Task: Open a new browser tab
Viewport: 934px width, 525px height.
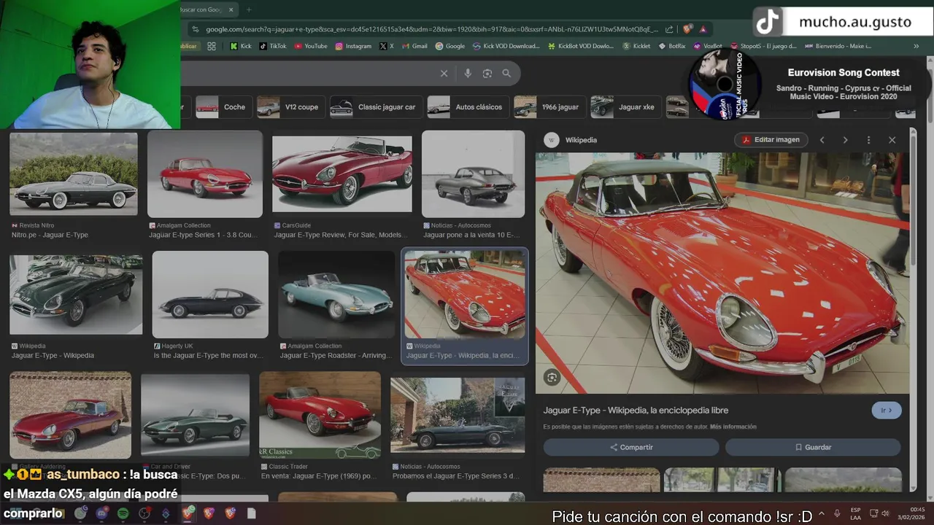Action: pyautogui.click(x=249, y=9)
